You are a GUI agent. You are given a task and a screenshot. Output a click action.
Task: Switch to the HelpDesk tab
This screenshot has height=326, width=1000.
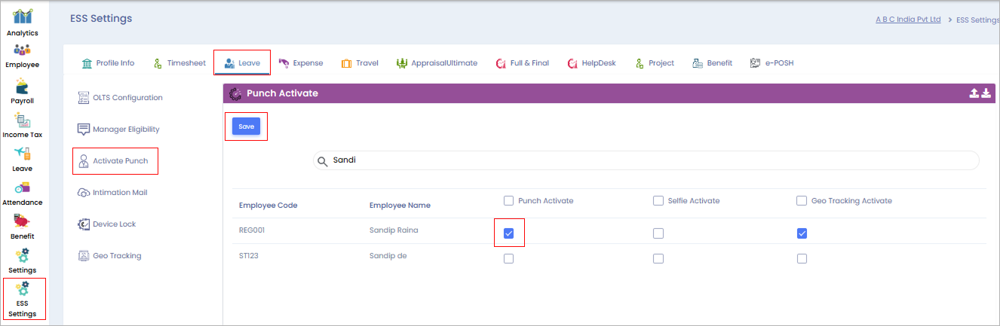(x=592, y=63)
